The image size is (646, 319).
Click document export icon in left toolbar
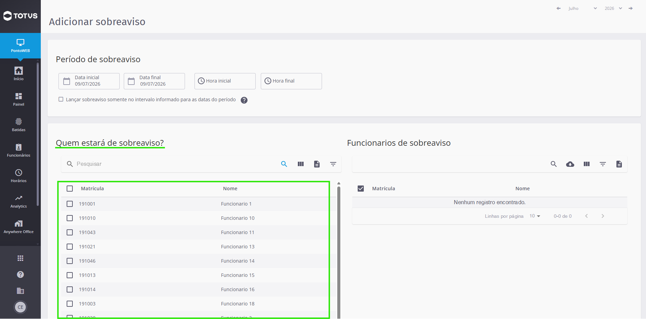[x=317, y=164]
